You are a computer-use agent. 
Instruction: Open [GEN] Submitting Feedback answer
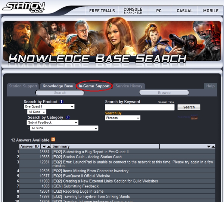pos(75,186)
